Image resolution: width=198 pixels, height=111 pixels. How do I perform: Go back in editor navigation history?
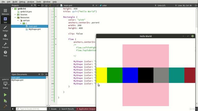50,6
